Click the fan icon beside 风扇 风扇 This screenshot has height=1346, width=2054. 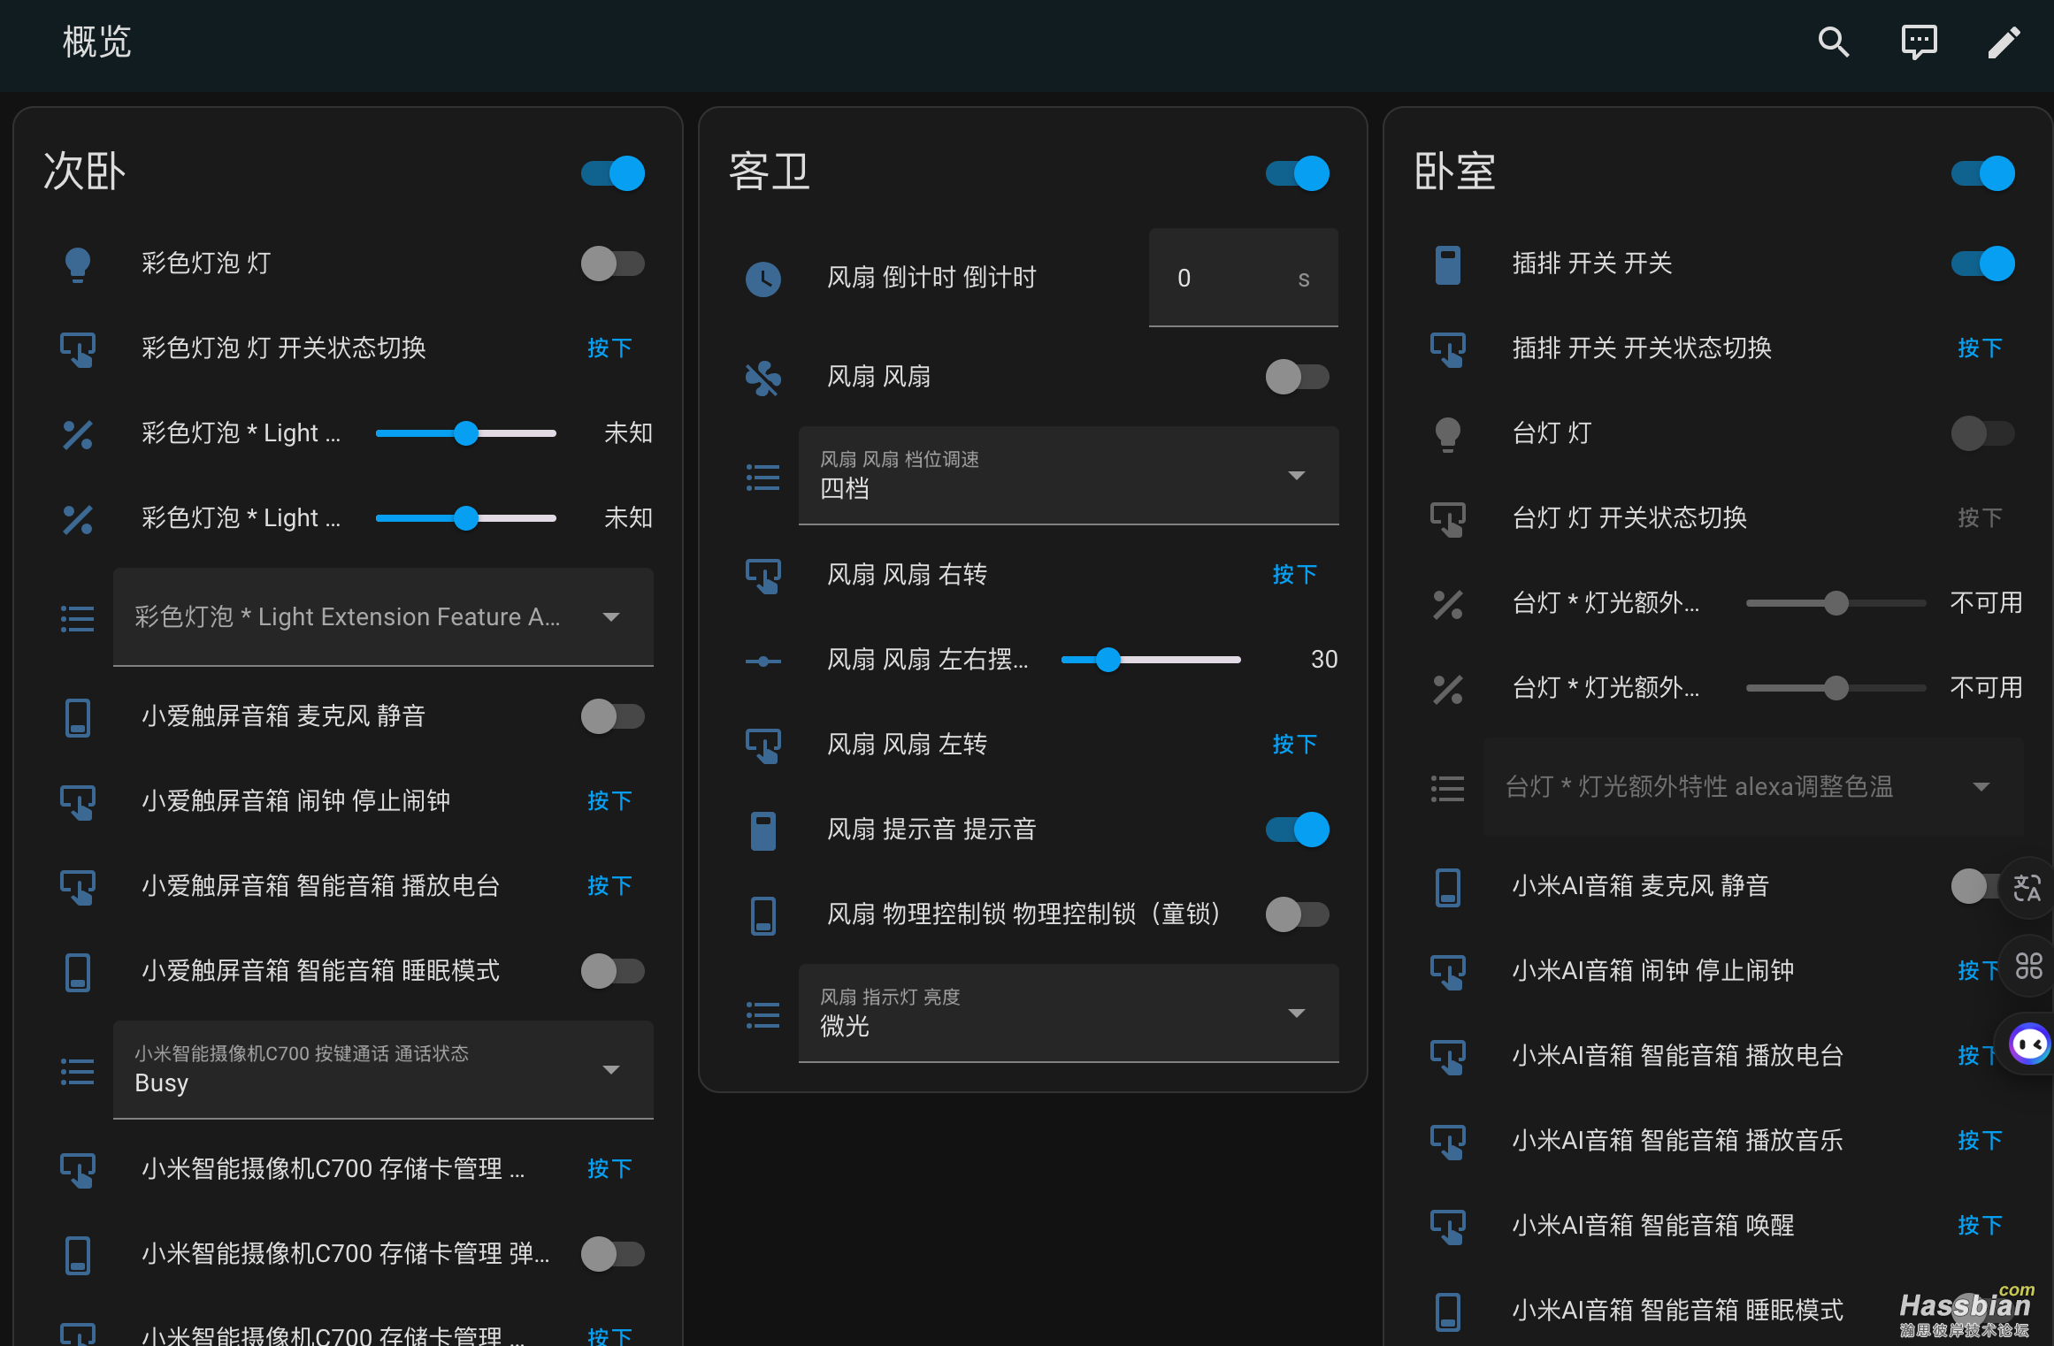[763, 377]
